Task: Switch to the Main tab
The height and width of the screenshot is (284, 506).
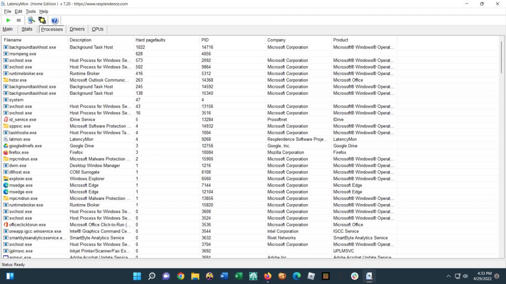Action: (8, 29)
